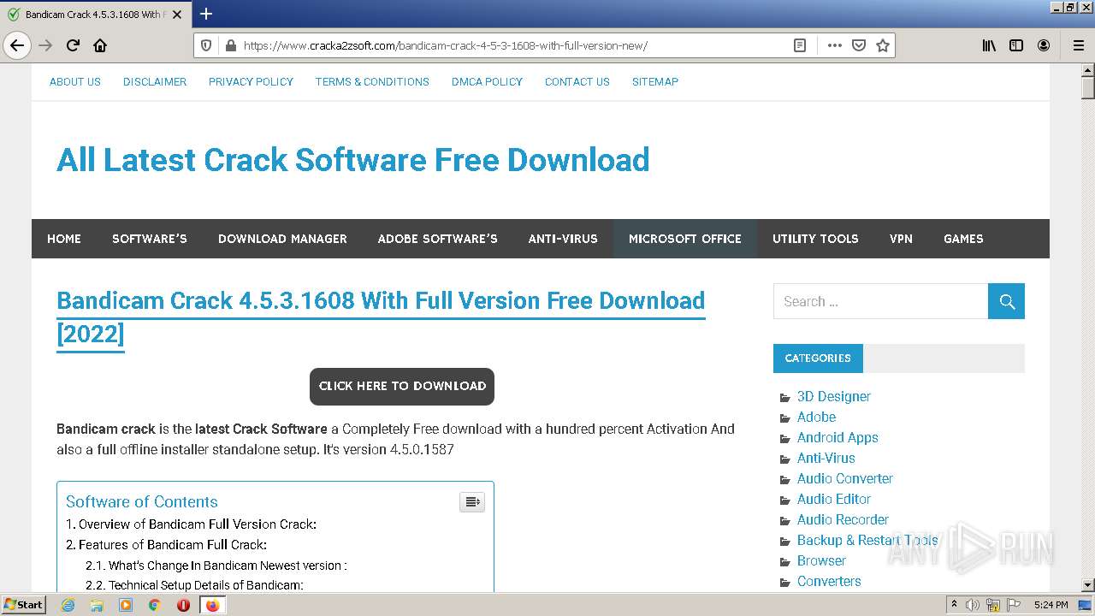Open Audio Recorder category
The width and height of the screenshot is (1095, 616).
[x=843, y=519]
